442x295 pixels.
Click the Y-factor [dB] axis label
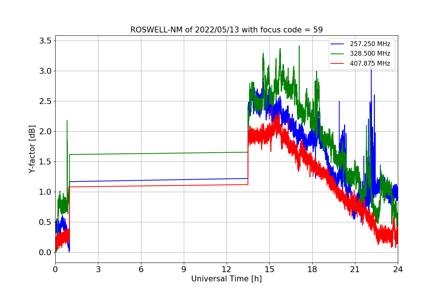[32, 149]
